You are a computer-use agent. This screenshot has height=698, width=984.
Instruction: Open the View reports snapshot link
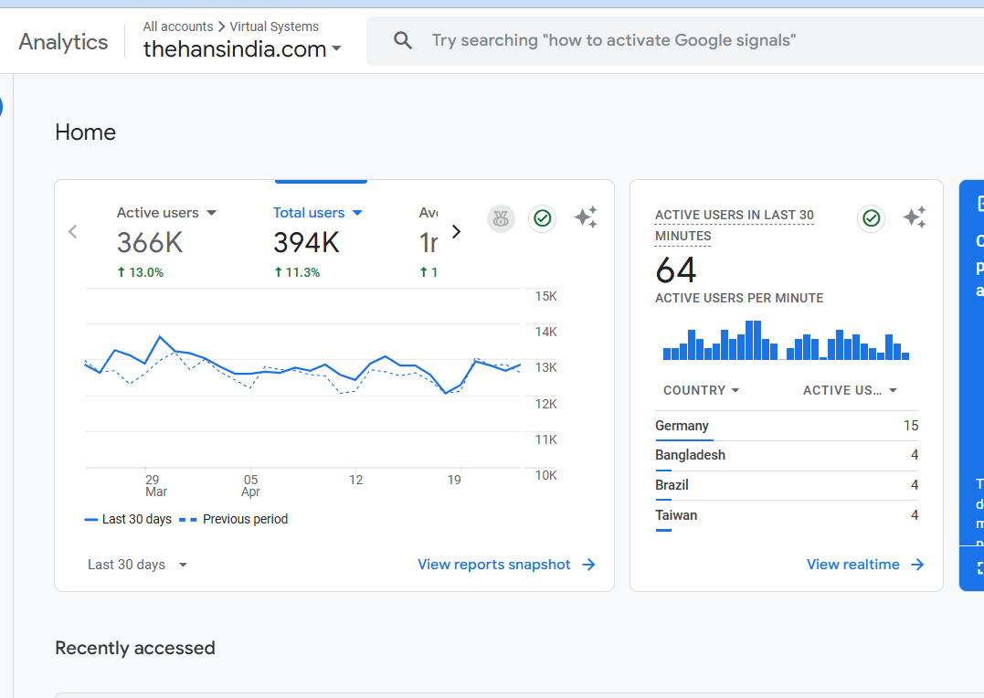pos(506,565)
